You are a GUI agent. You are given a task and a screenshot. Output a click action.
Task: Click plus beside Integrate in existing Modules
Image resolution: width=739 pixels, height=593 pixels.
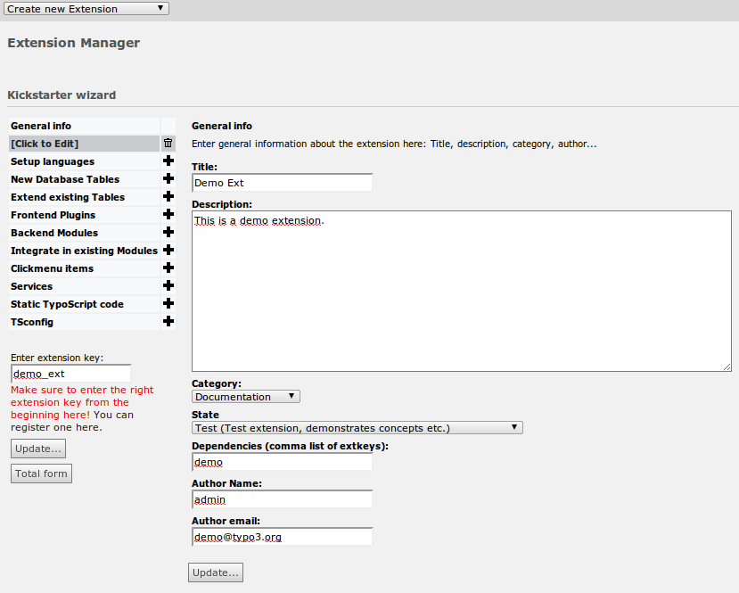pos(168,251)
